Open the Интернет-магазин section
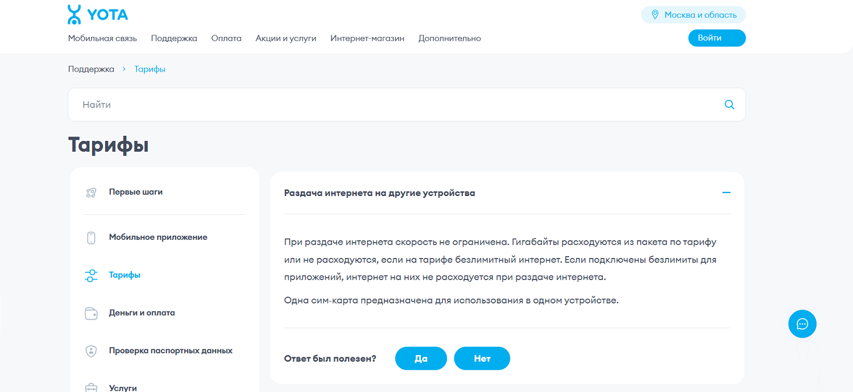Image resolution: width=853 pixels, height=392 pixels. coord(367,38)
